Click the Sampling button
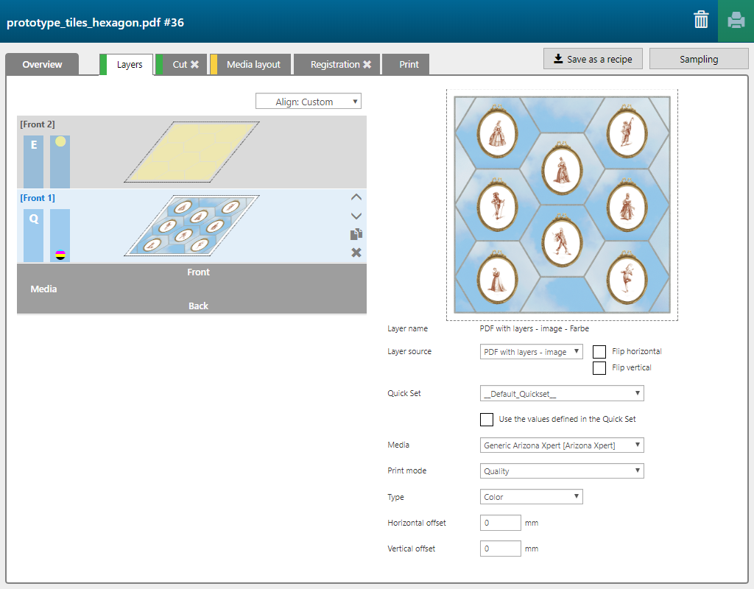 tap(699, 59)
